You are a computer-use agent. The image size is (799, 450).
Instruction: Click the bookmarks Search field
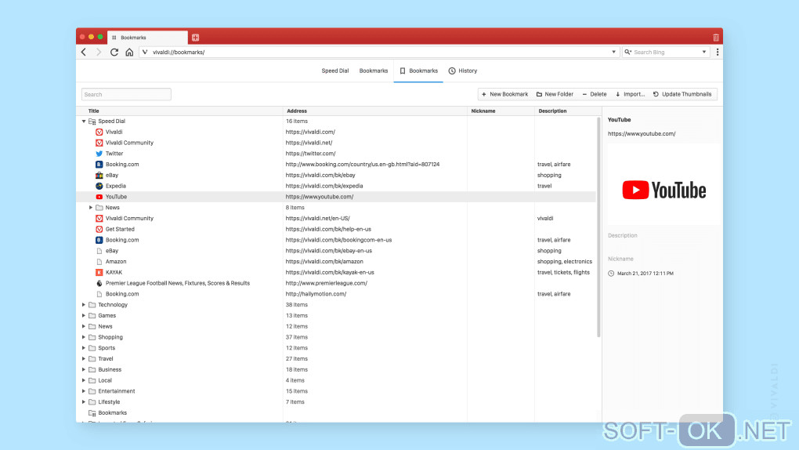(x=126, y=94)
